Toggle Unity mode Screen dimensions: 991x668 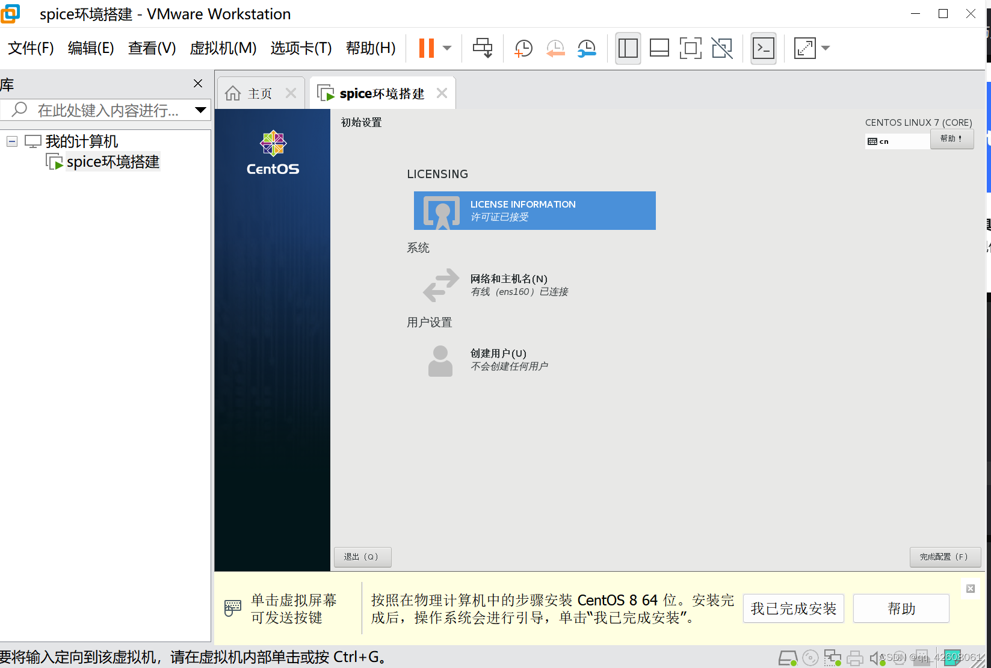722,48
